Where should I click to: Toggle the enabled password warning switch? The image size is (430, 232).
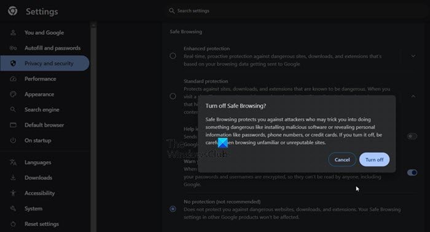[x=412, y=173]
